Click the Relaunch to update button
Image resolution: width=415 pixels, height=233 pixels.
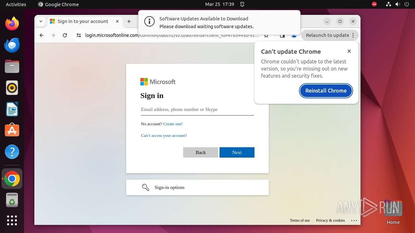pyautogui.click(x=330, y=35)
